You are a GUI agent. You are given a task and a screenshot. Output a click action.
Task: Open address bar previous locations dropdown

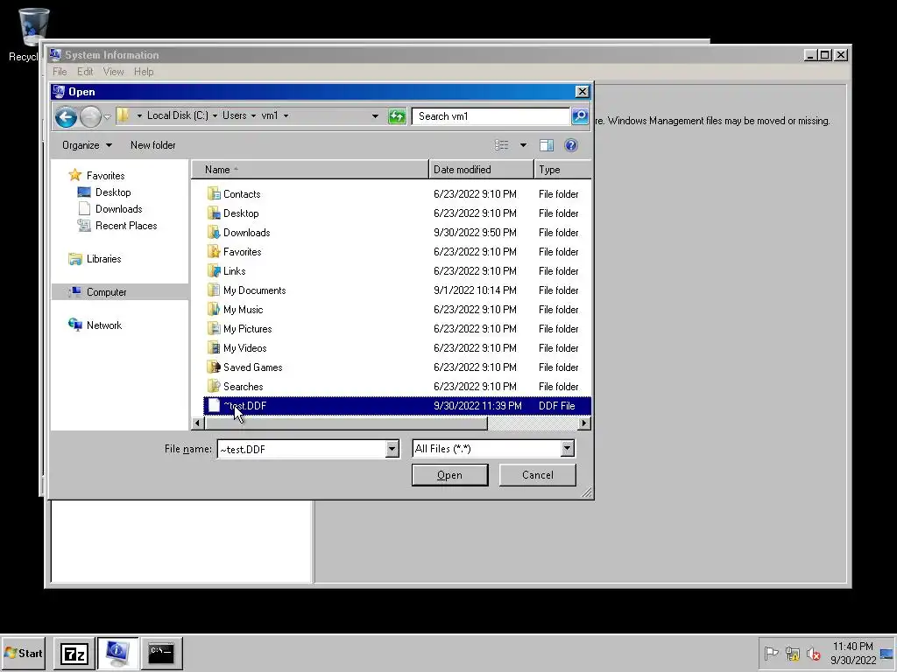[375, 116]
